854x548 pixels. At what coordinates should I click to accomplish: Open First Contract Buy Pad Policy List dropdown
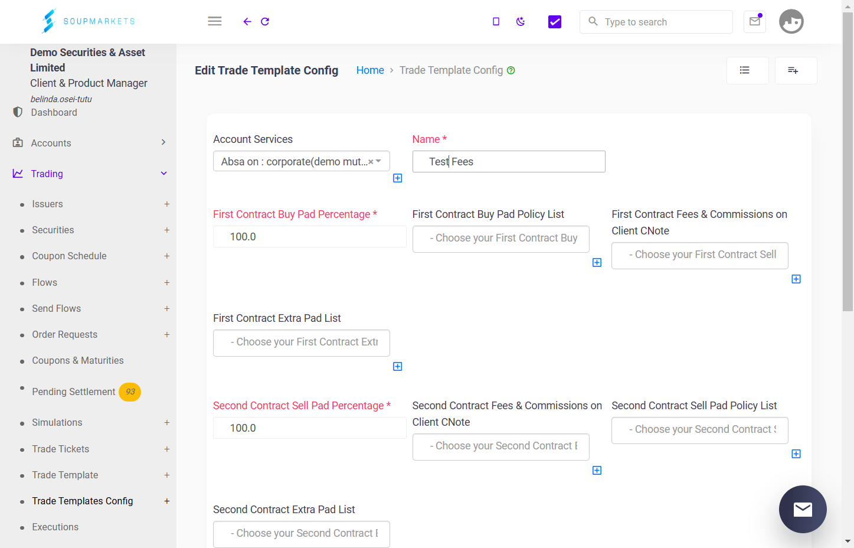tap(501, 239)
